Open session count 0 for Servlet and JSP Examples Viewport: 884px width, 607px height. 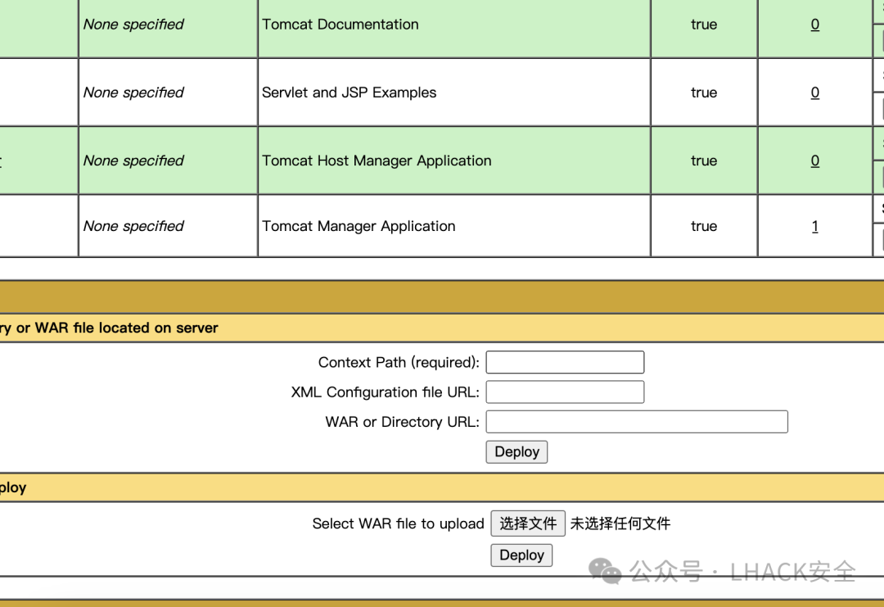(x=814, y=93)
